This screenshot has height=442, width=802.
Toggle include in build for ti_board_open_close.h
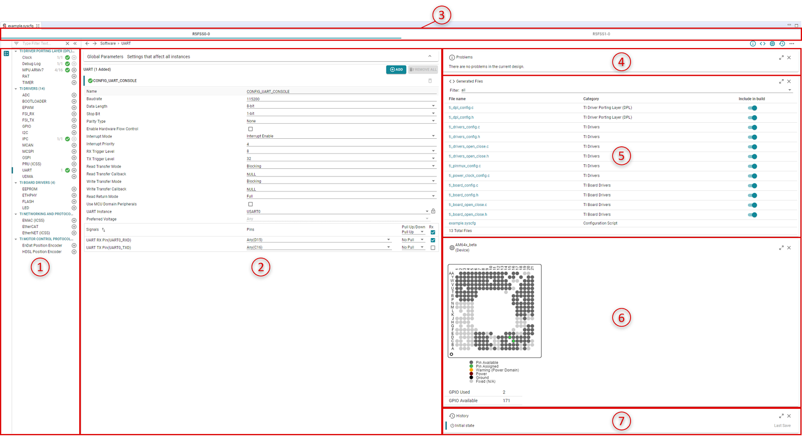(x=752, y=214)
